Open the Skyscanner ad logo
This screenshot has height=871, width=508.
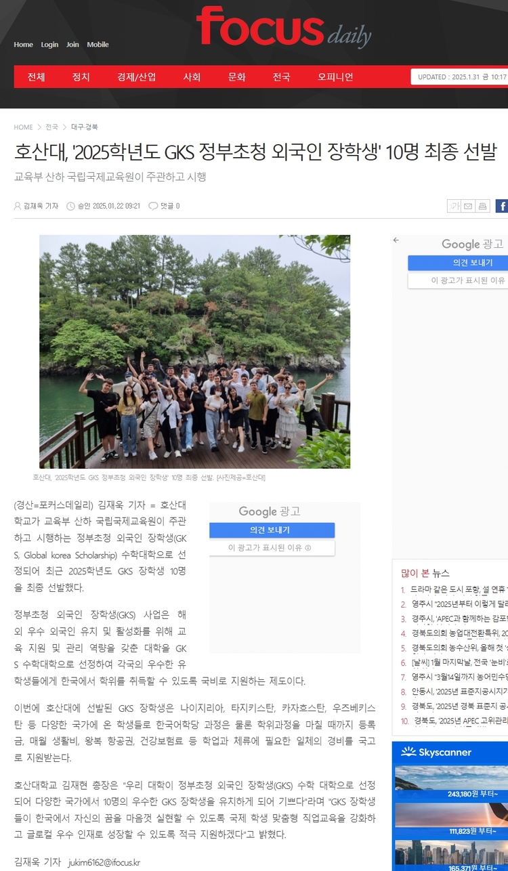436,752
